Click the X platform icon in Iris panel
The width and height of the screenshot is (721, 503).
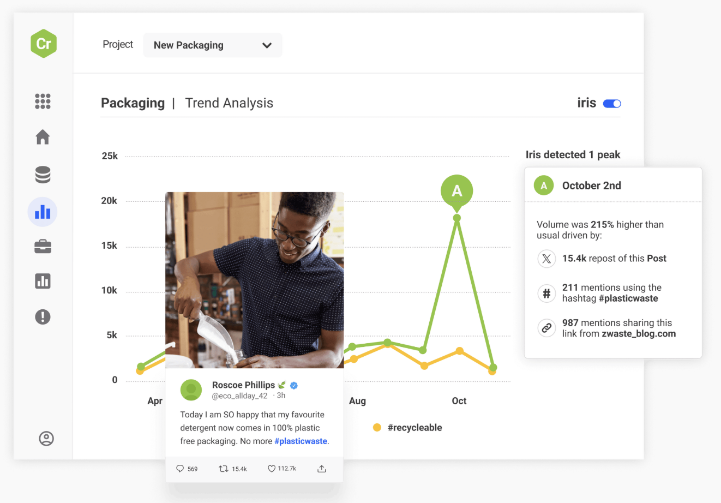click(546, 259)
